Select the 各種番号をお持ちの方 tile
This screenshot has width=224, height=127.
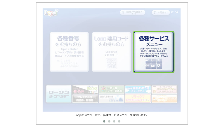tap(69, 52)
